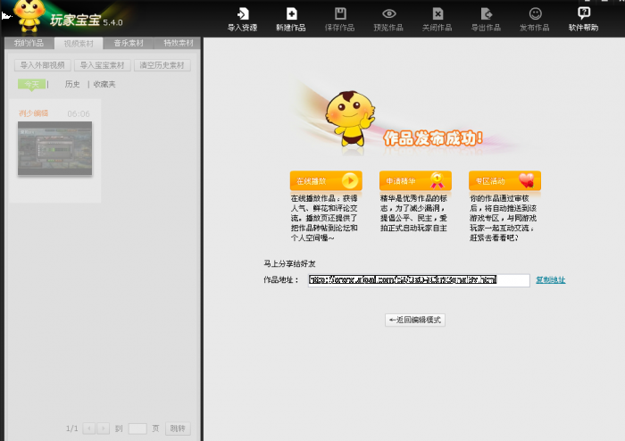Screen dimensions: 625x441
Task: Click the 发布作品 smiley icon
Action: coord(535,14)
